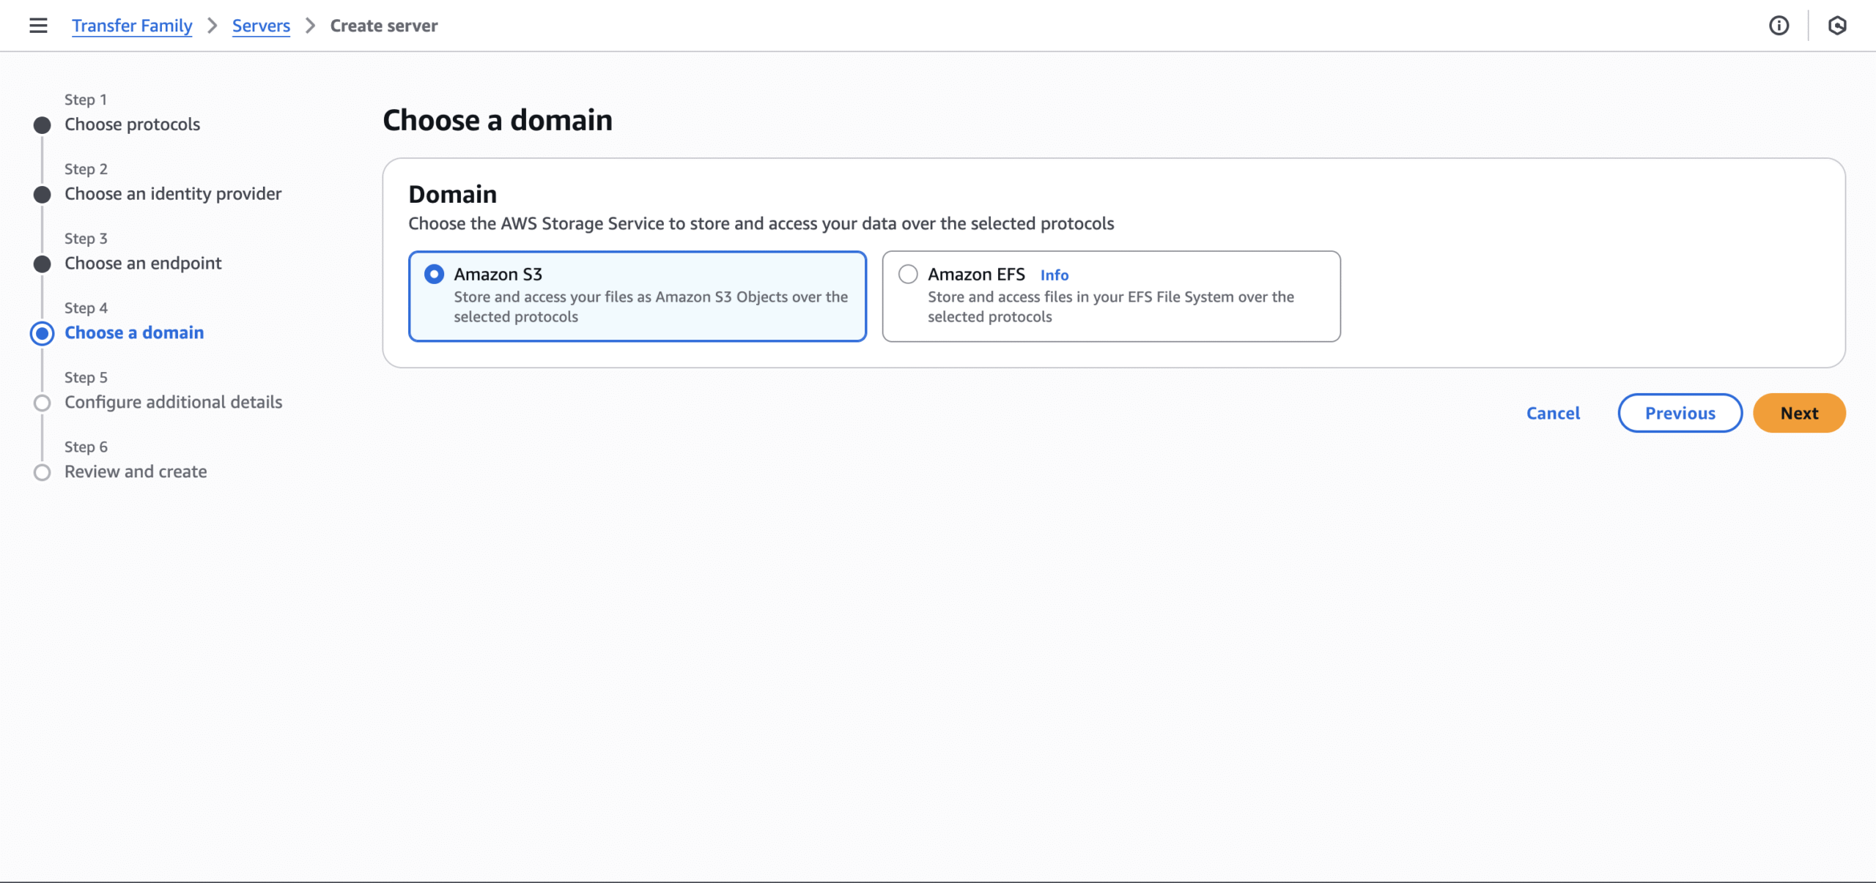Click the Previous button
Viewport: 1876px width, 883px height.
1680,413
